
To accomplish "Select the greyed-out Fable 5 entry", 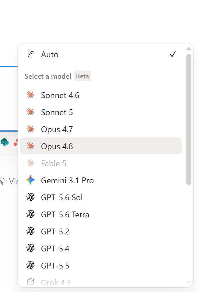I will [x=101, y=163].
